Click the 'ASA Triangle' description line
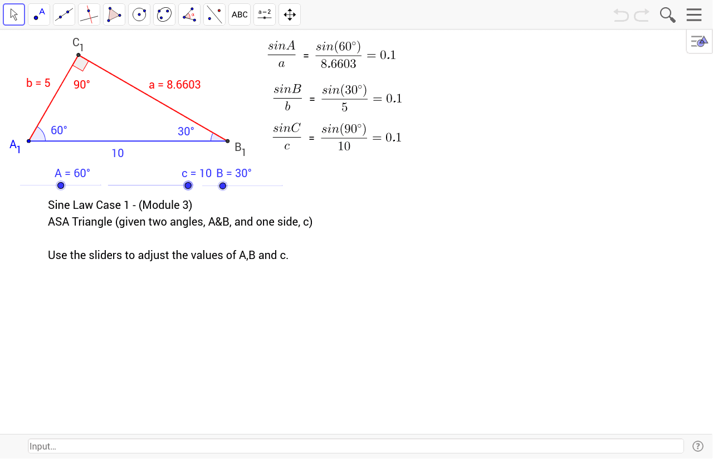The height and width of the screenshot is (459, 713). 180,222
